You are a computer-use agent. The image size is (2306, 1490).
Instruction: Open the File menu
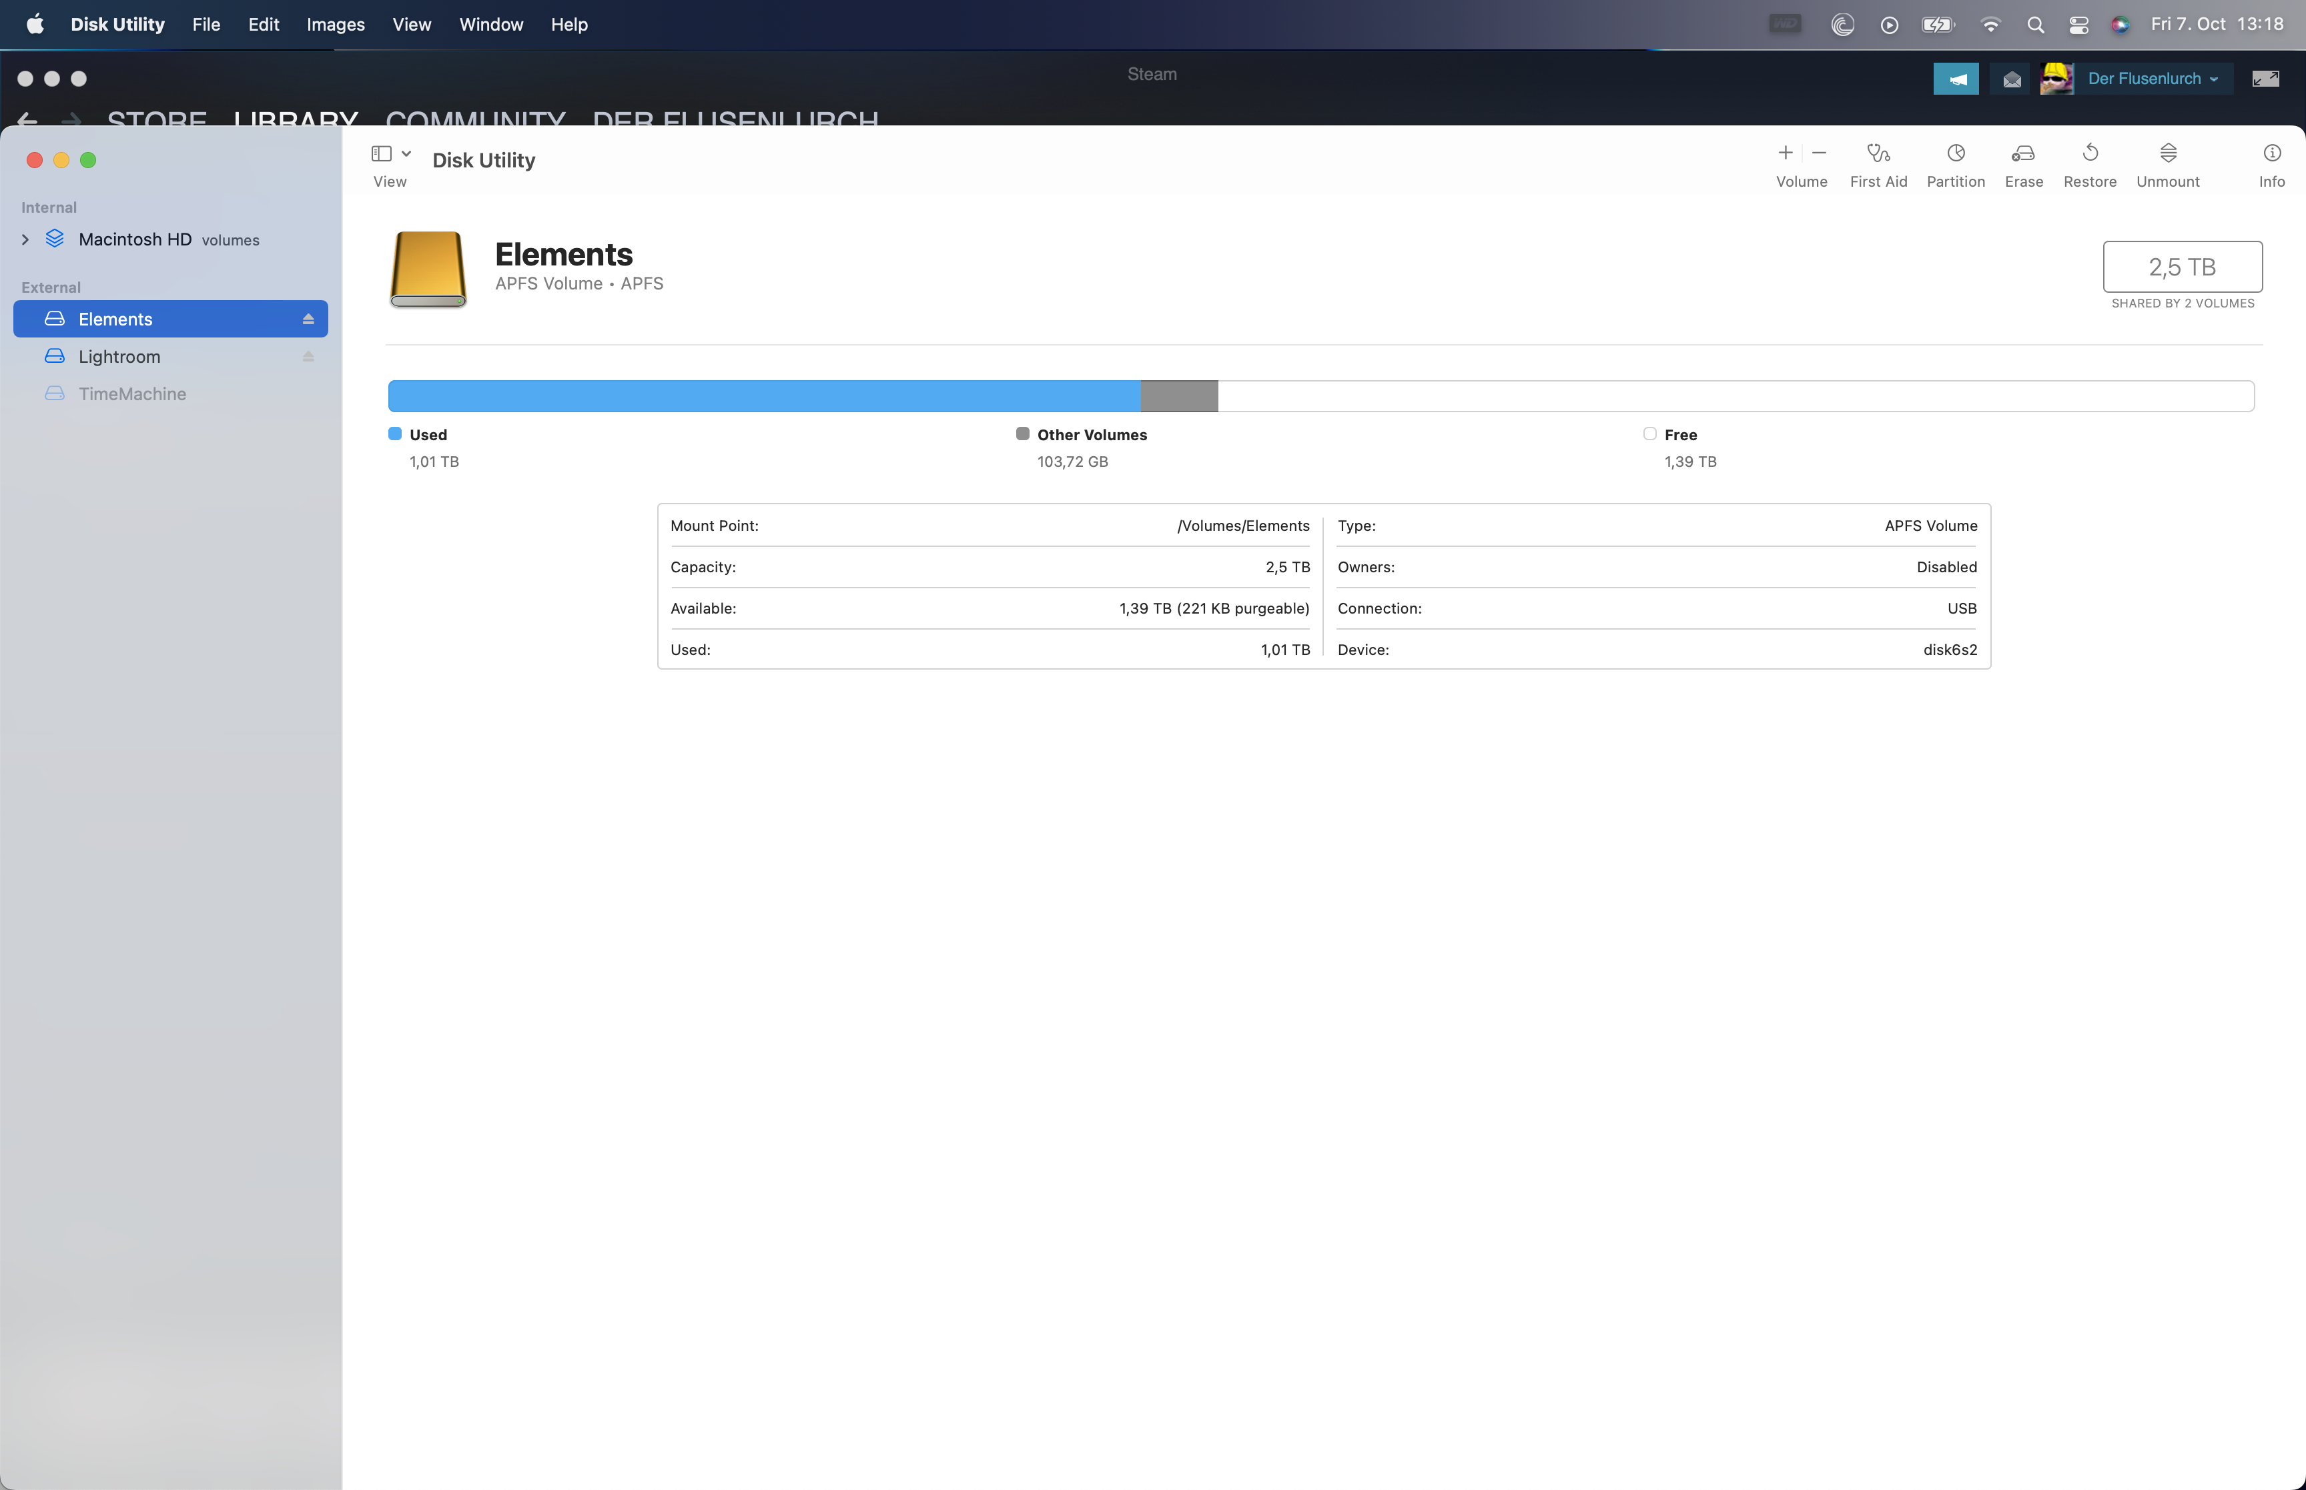[x=205, y=25]
